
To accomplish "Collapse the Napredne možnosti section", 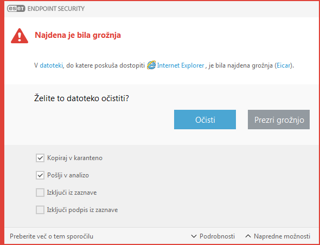I will click(x=278, y=236).
